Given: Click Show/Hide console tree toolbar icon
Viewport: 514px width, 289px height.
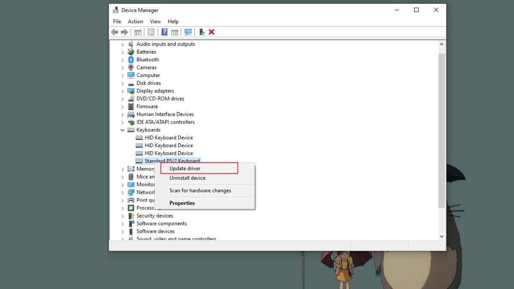Looking at the screenshot, I should pos(137,32).
